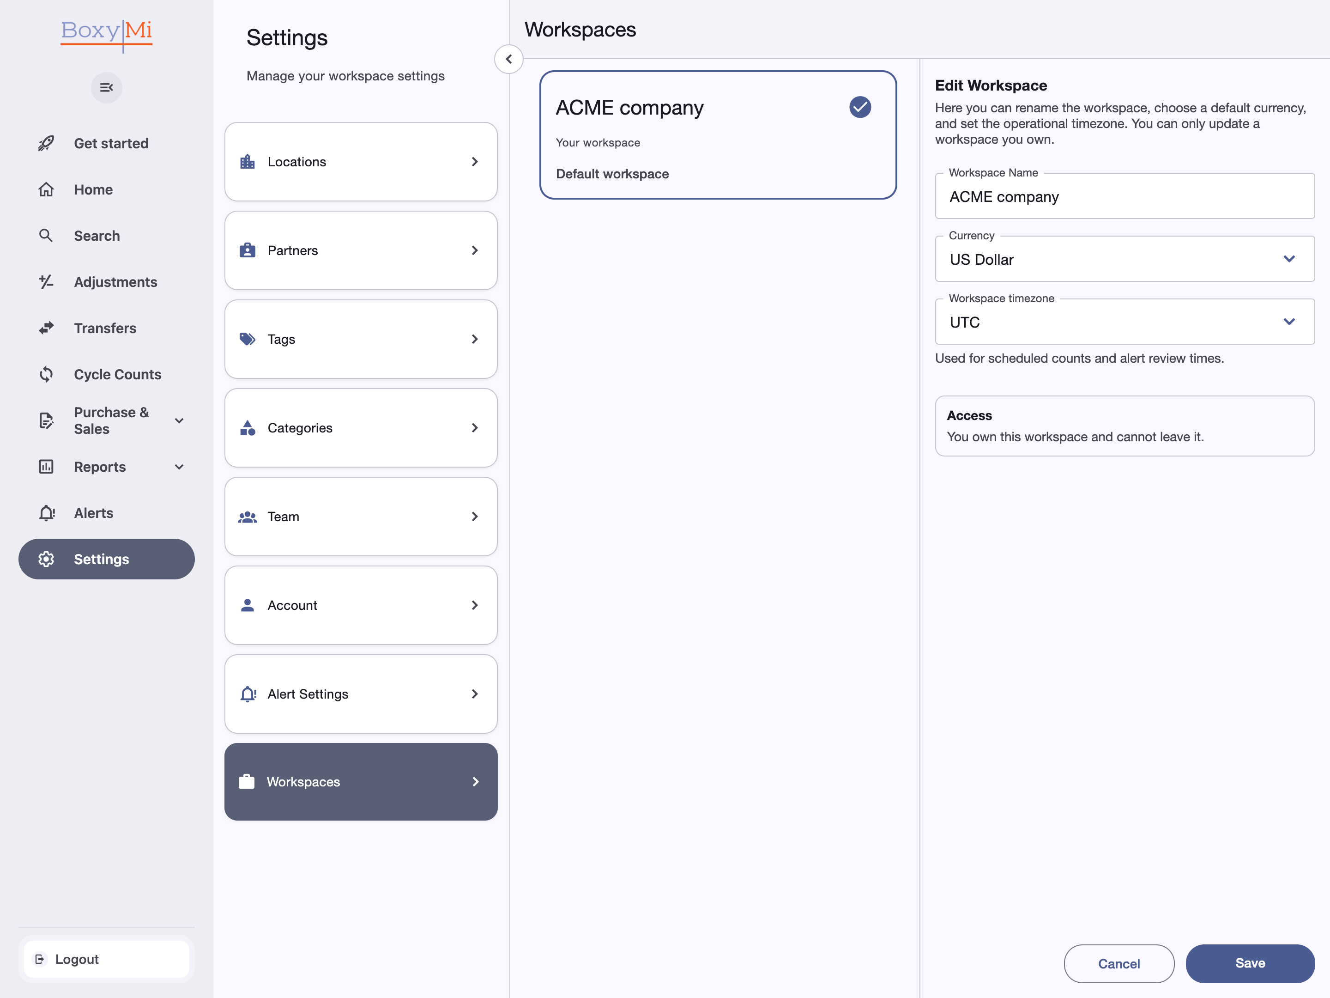Go to Home in the sidebar
The image size is (1330, 998).
pyautogui.click(x=106, y=189)
